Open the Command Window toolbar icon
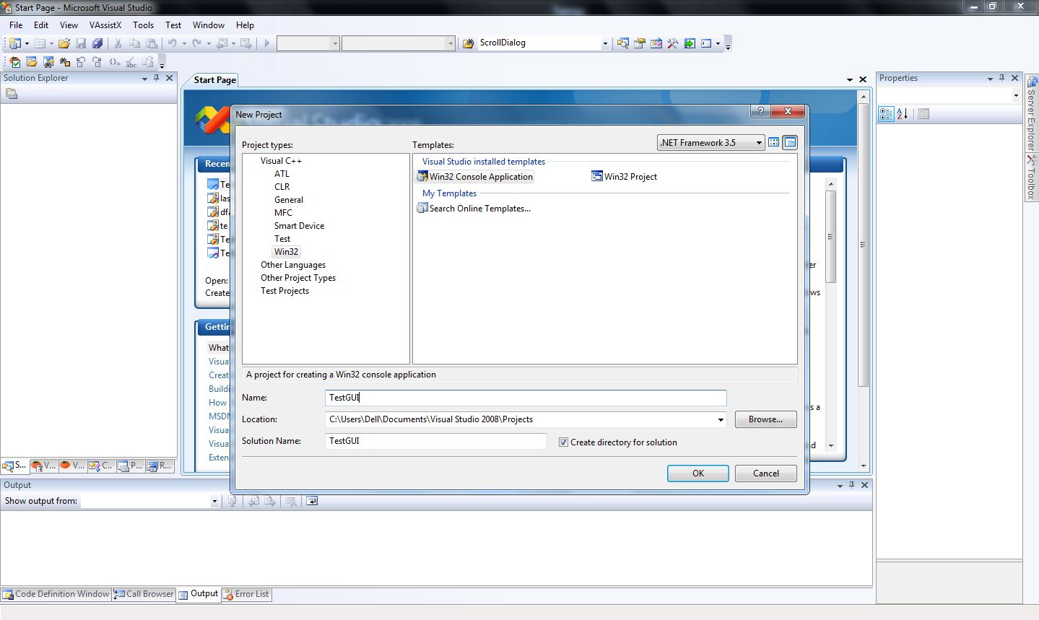The width and height of the screenshot is (1039, 620). coord(706,43)
